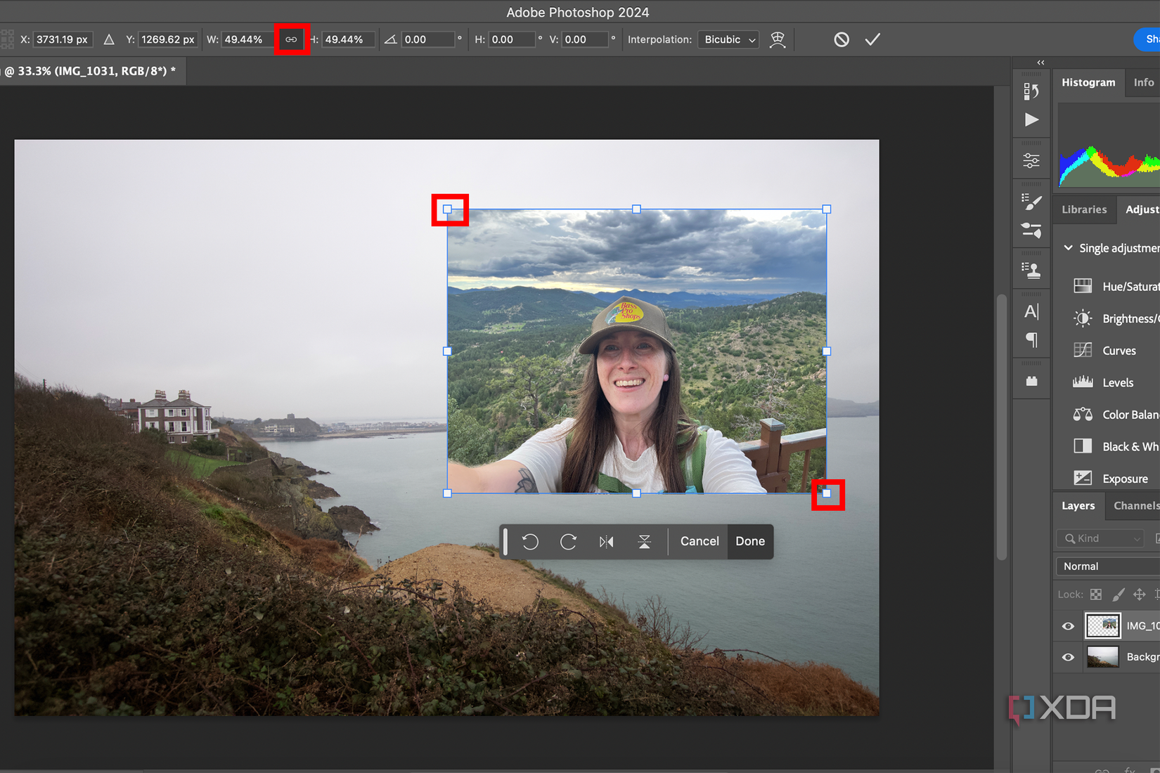Flip the image horizontally in the context taskbar
The image size is (1160, 773).
(x=606, y=541)
